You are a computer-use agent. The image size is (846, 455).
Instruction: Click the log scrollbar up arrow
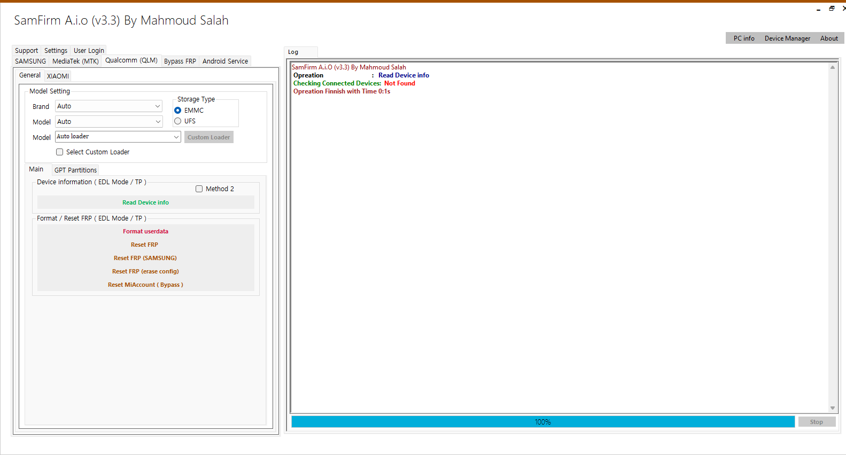(x=833, y=67)
